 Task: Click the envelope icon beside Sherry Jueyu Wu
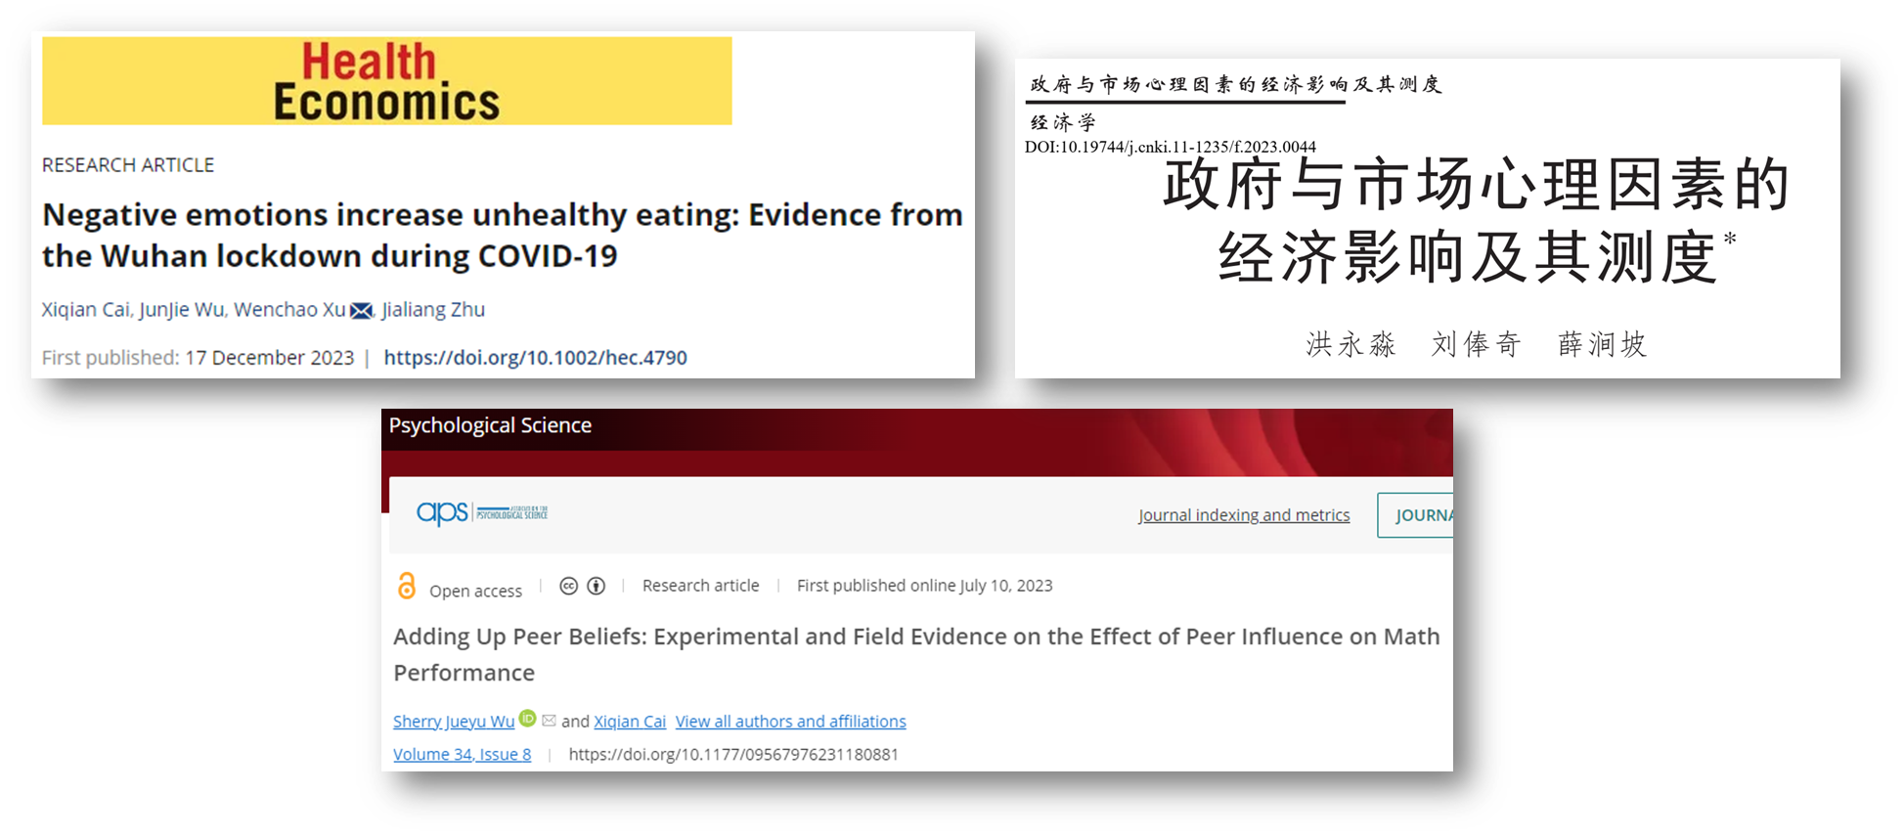pyautogui.click(x=549, y=721)
